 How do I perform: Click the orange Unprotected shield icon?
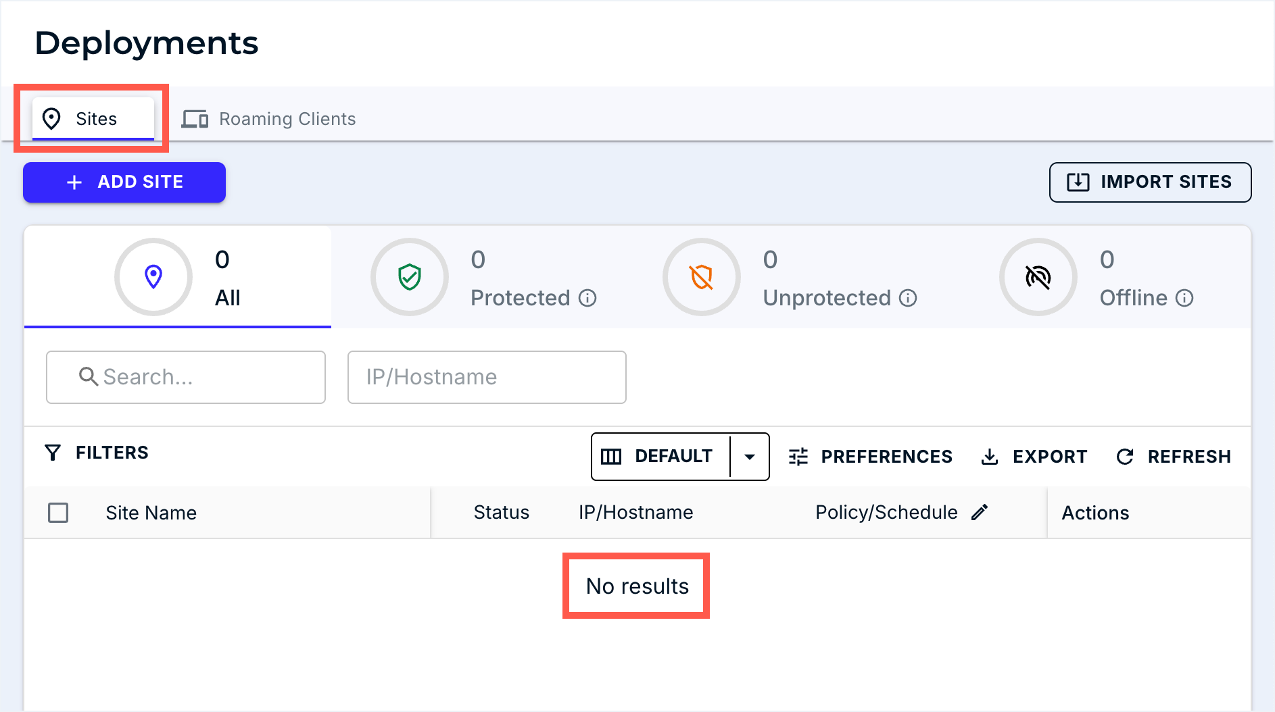[x=702, y=277]
